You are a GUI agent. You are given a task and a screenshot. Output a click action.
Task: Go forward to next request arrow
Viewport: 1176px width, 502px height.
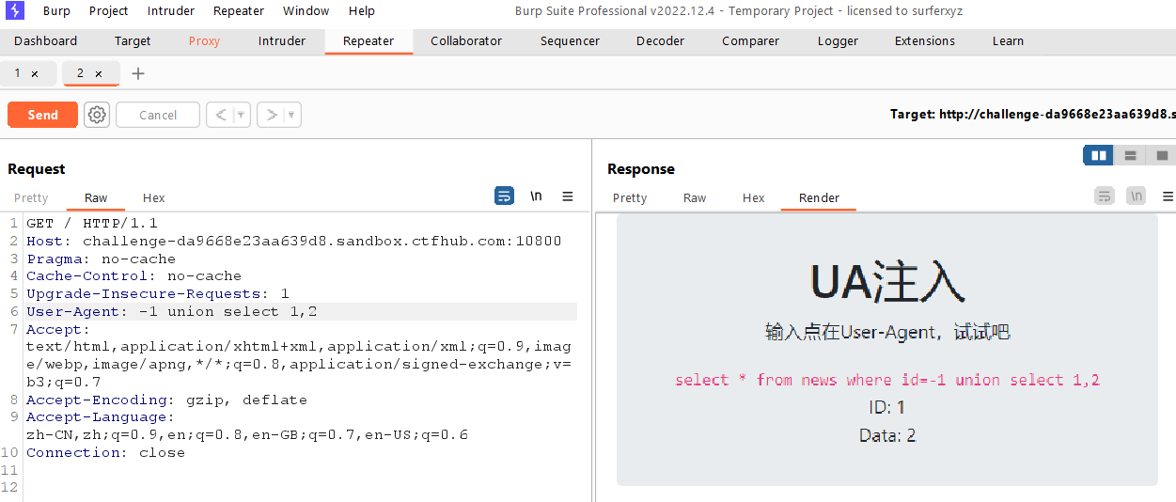coord(271,115)
